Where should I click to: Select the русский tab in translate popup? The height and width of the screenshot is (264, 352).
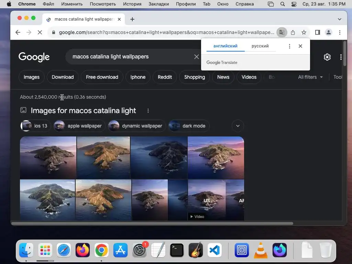[x=260, y=46]
